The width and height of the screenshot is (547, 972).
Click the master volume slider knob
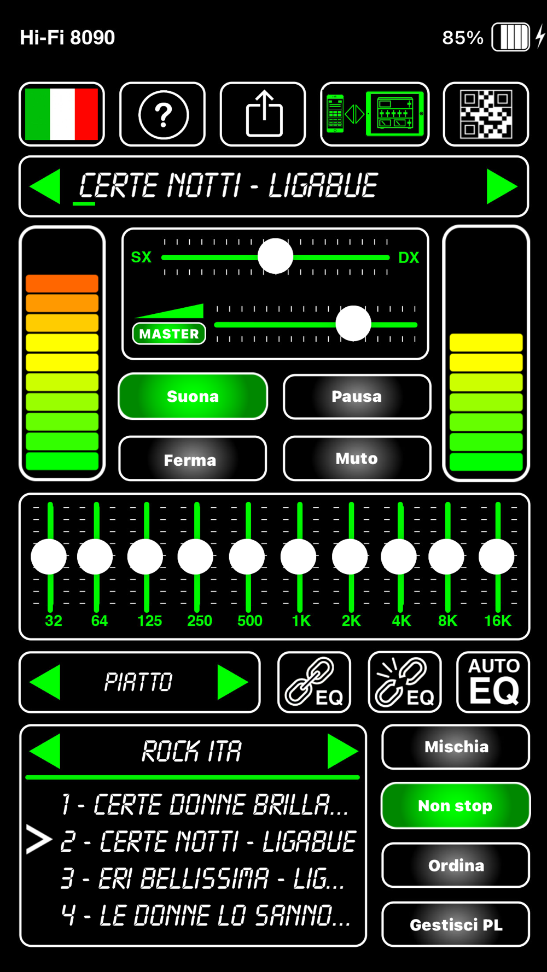[x=353, y=324]
